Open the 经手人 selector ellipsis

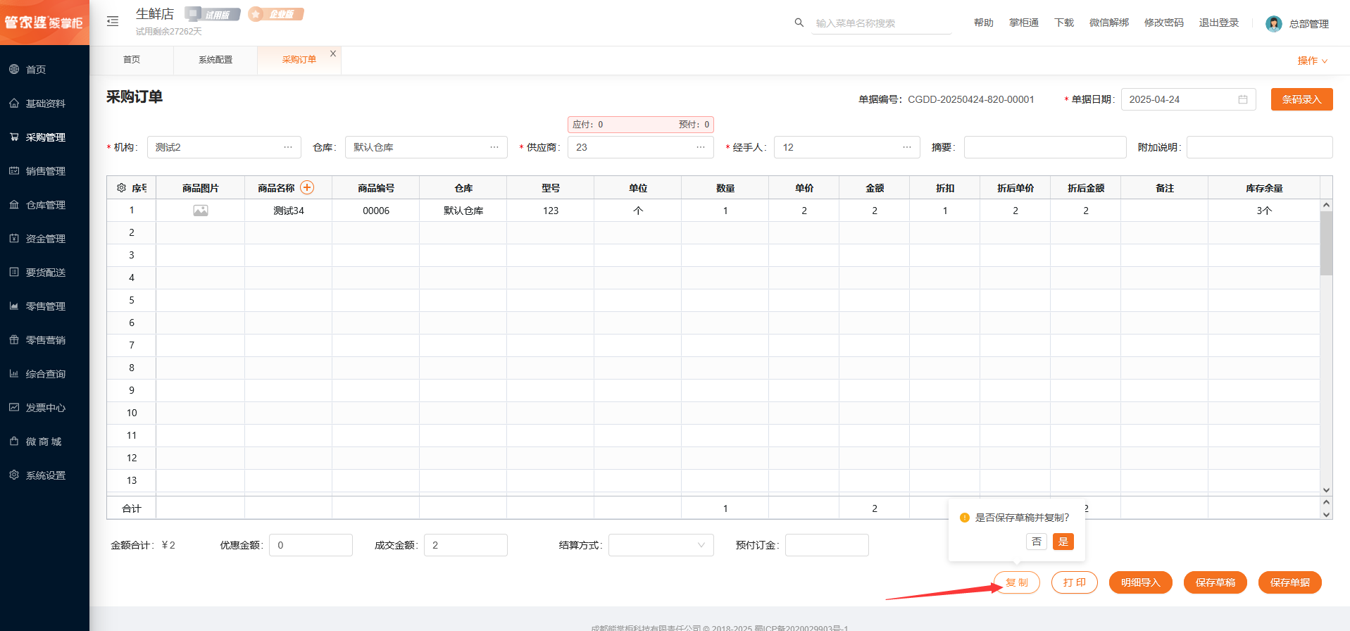(907, 147)
